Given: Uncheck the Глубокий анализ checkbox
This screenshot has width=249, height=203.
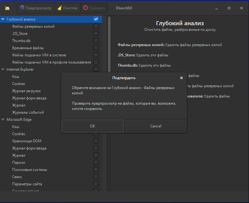Looking at the screenshot, I should pos(96,19).
